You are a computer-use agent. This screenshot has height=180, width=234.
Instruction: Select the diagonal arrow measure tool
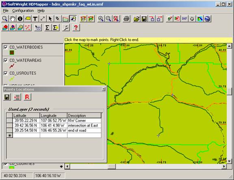(43, 19)
